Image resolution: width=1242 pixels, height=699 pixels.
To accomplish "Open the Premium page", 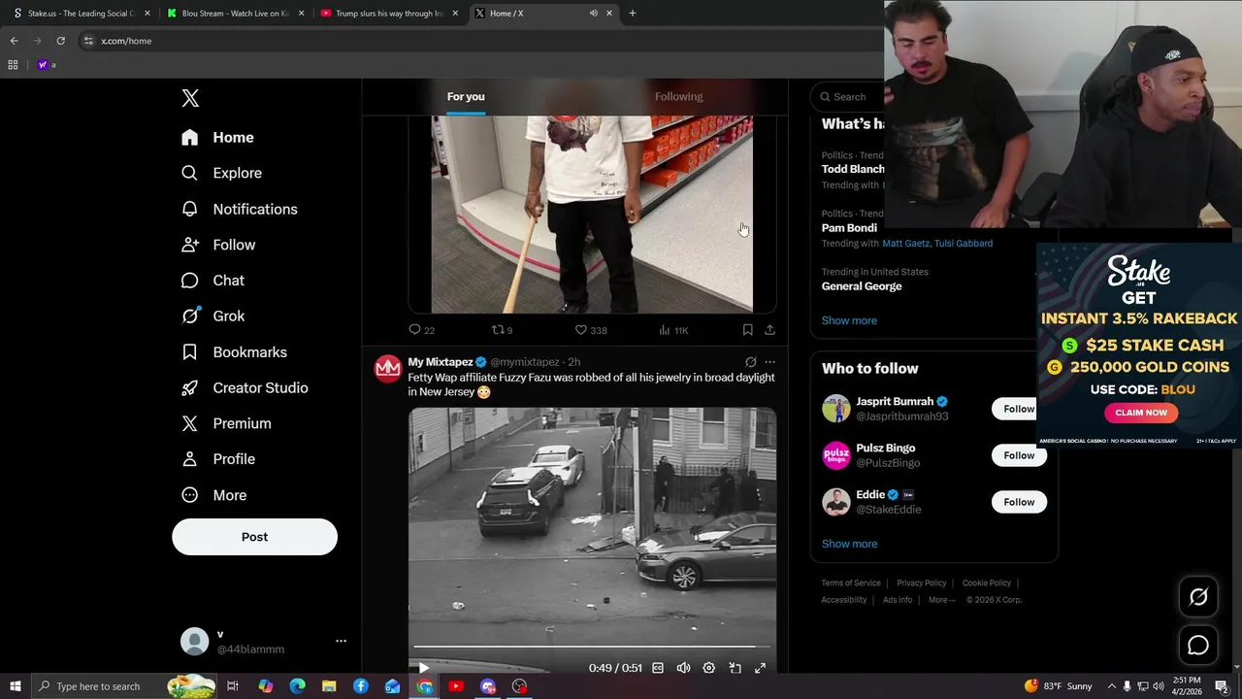I will point(226,423).
